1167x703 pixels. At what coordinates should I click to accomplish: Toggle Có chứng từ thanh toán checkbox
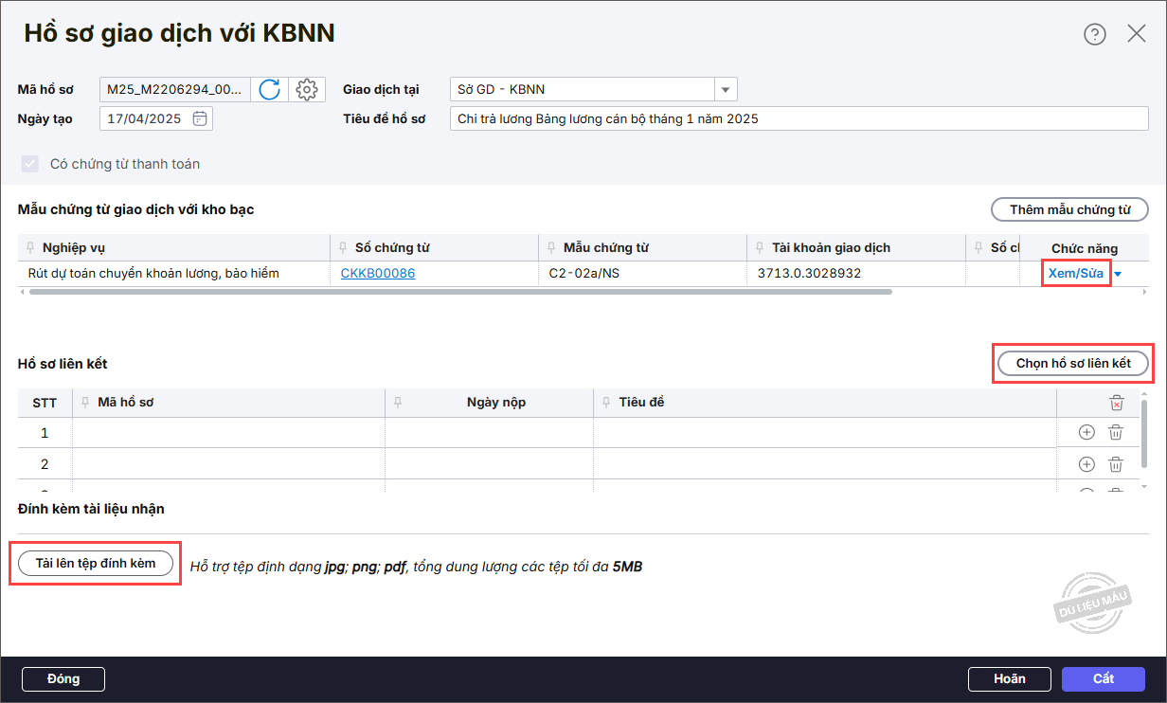pos(29,164)
